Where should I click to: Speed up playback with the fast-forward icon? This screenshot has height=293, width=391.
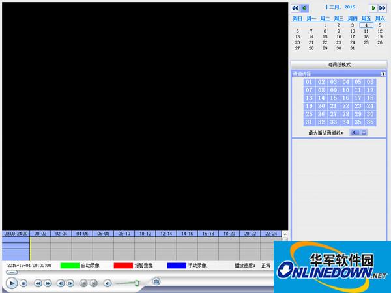click(x=48, y=283)
